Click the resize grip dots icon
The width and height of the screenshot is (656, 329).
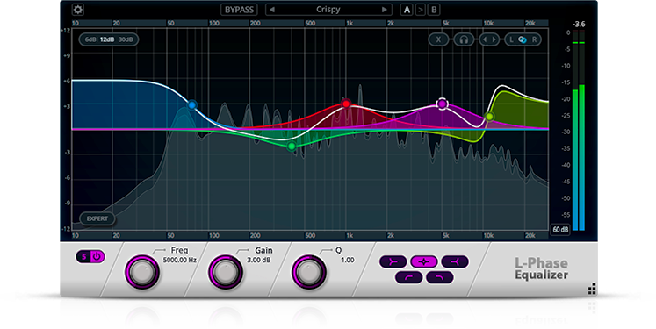click(592, 289)
